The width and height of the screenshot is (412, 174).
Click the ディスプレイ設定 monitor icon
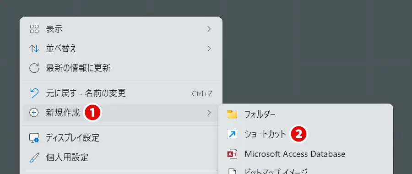34,138
